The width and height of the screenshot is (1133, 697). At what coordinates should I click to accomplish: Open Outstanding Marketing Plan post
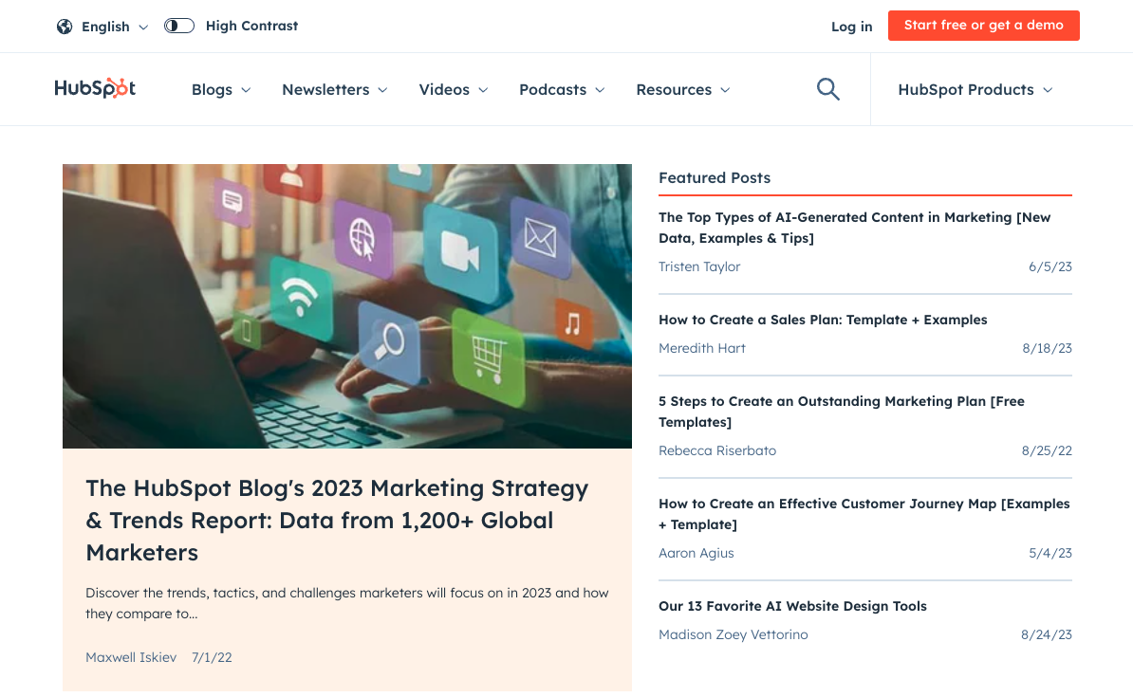click(x=841, y=412)
